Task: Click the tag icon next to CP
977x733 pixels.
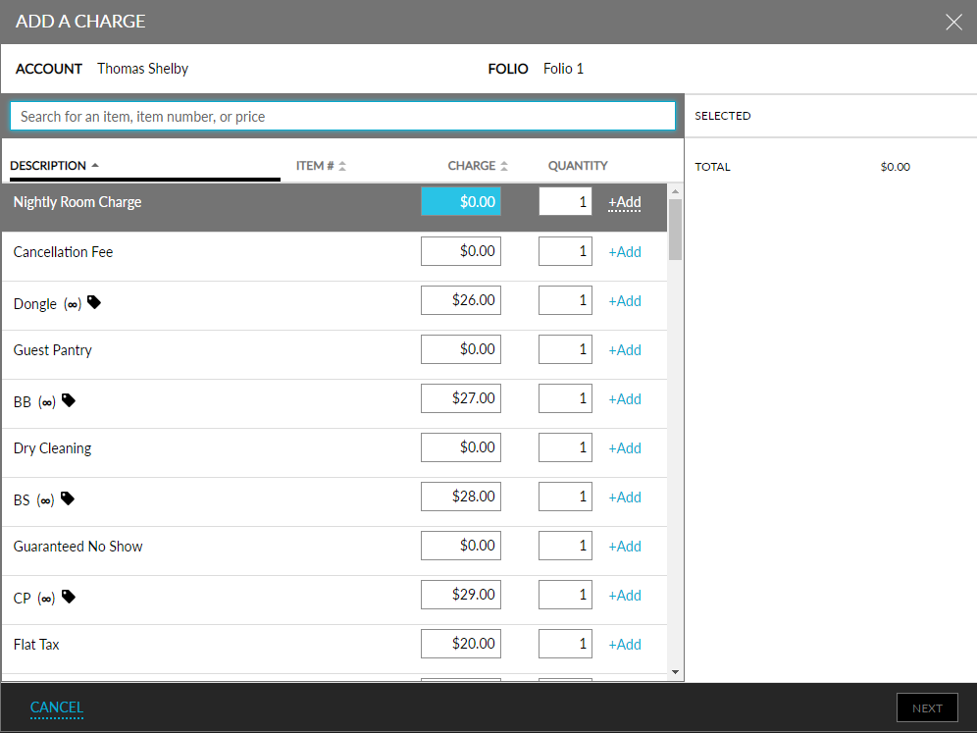Action: pyautogui.click(x=69, y=597)
